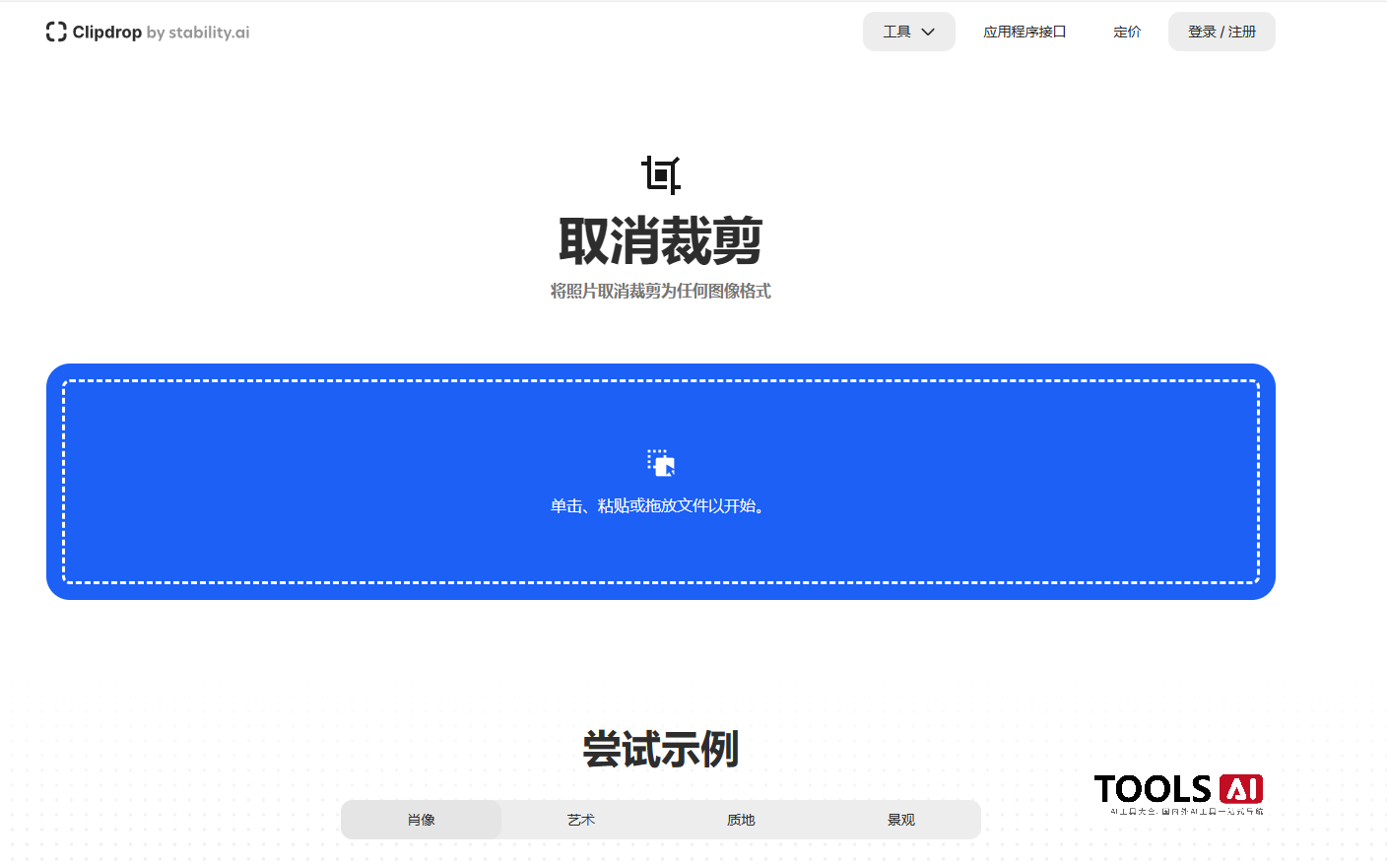Click the corner-brackets glyph left of Clipdrop name

click(56, 32)
